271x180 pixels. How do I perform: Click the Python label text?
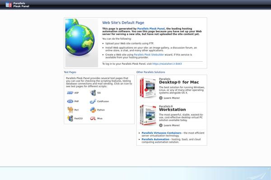101,110
